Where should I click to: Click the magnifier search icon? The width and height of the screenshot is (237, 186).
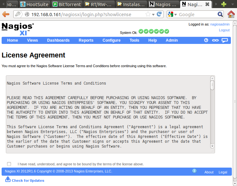coord(220,15)
